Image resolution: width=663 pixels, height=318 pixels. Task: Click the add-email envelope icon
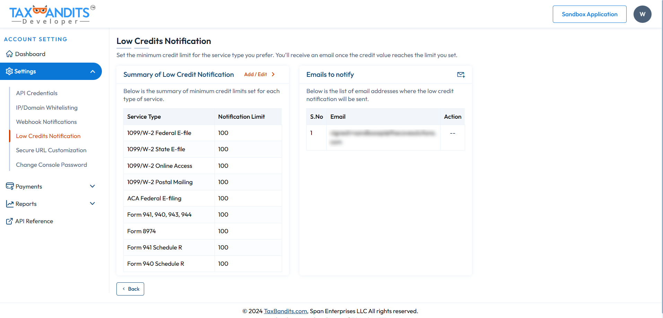[461, 75]
